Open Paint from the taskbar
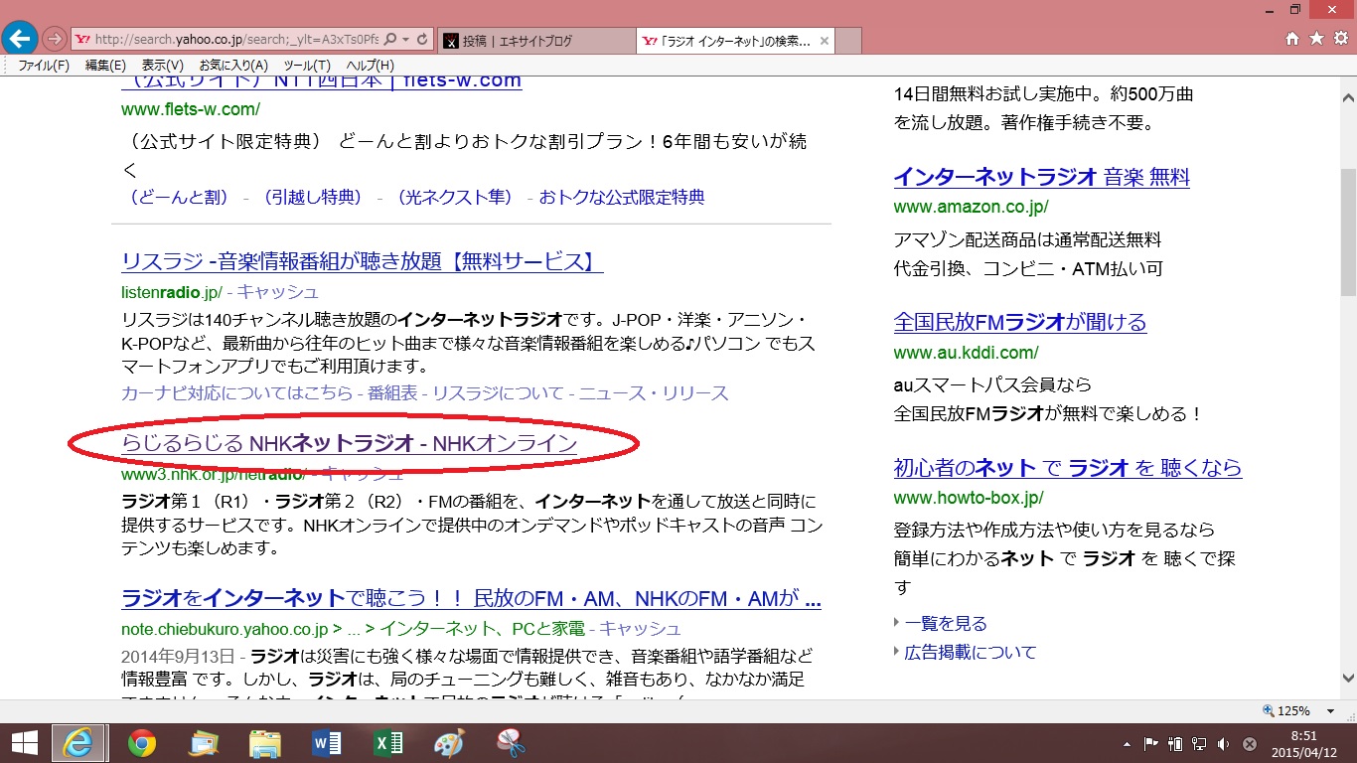The image size is (1357, 763). 449,743
